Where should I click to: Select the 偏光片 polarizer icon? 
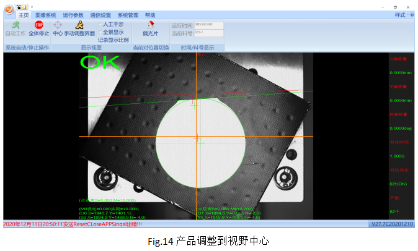tap(150, 28)
